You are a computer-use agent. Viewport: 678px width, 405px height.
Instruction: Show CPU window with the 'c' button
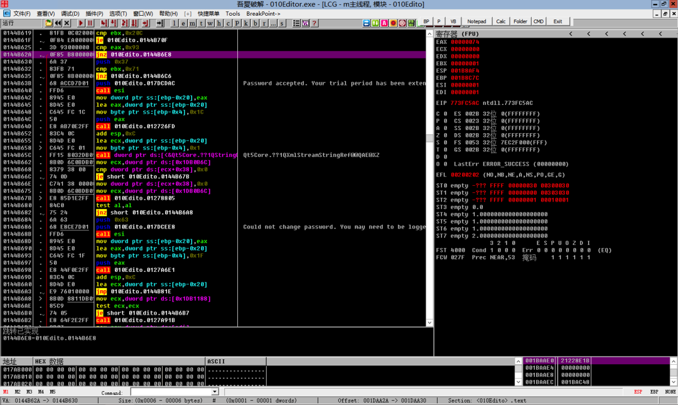click(229, 23)
